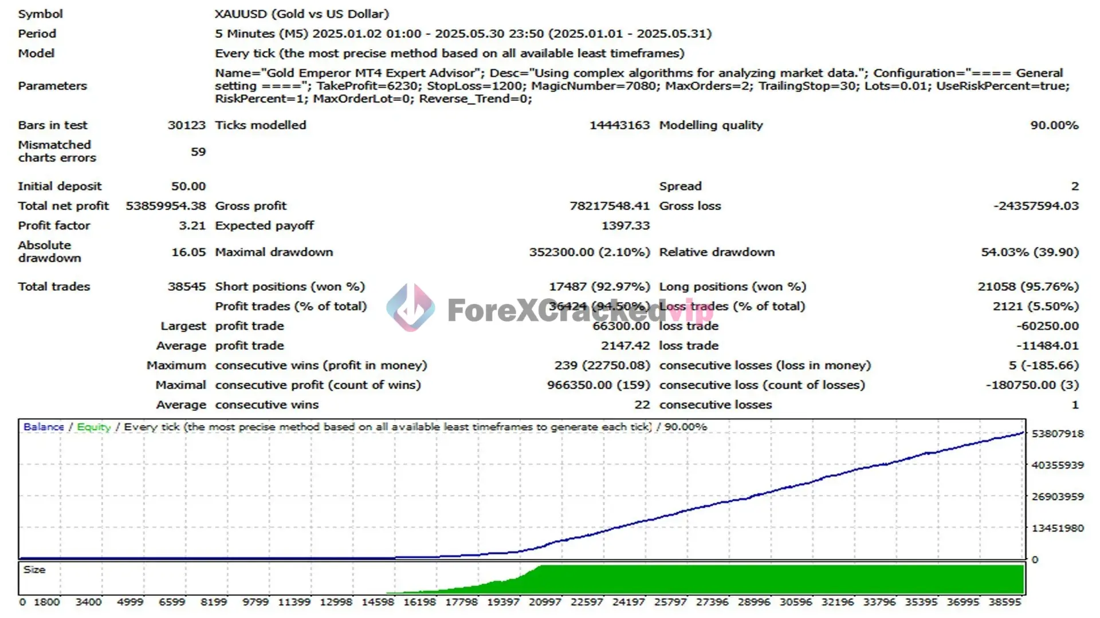
Task: Click the Gross profit amount 78217548.41
Action: [x=609, y=206]
